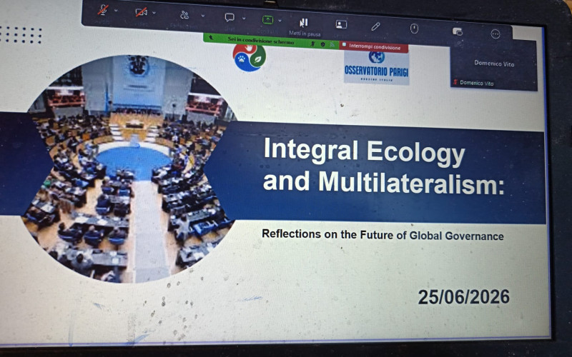
Task: Click the dual screen apps icon
Action: (x=458, y=31)
